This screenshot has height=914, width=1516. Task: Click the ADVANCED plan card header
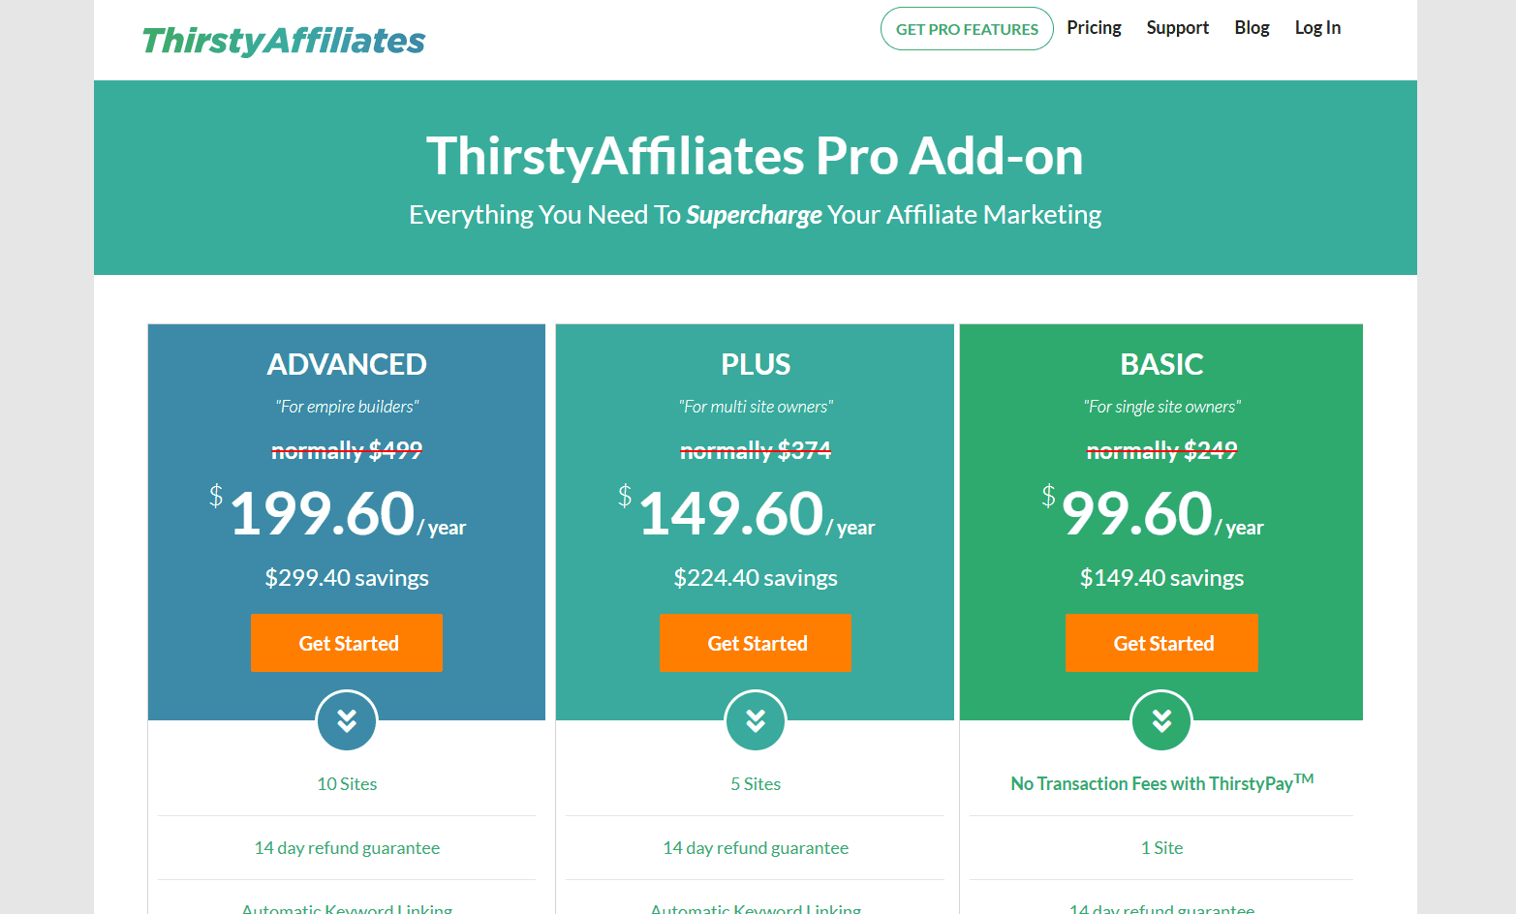(x=347, y=364)
